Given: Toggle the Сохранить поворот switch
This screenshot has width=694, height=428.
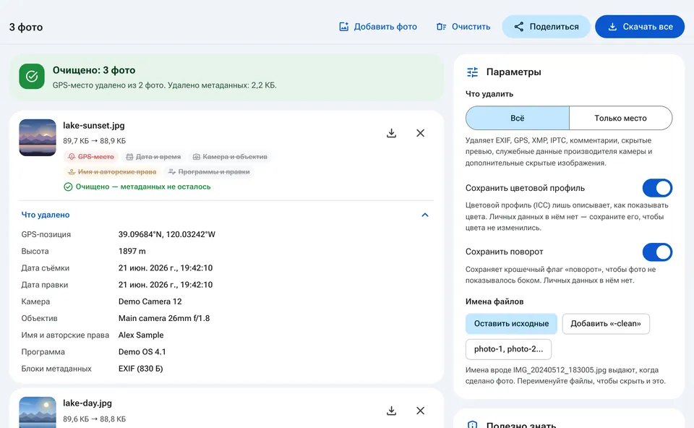Looking at the screenshot, I should click(x=657, y=252).
